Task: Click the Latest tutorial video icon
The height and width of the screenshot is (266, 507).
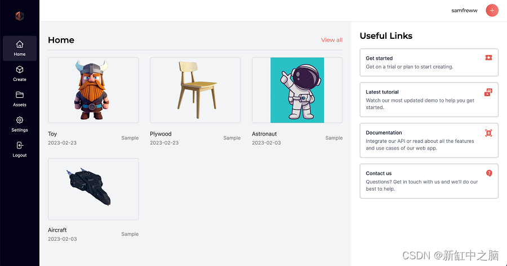Action: point(488,92)
